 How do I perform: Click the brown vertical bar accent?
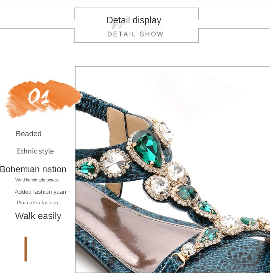pyautogui.click(x=26, y=249)
